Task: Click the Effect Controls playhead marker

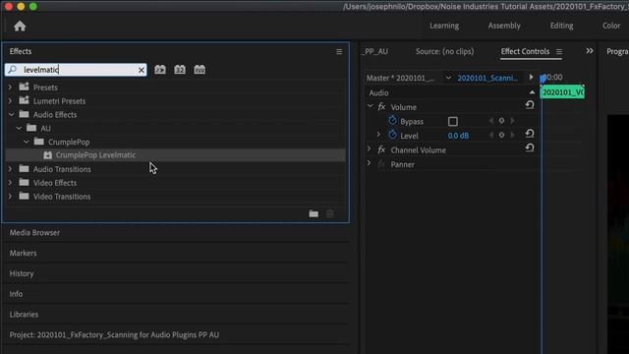Action: click(543, 79)
